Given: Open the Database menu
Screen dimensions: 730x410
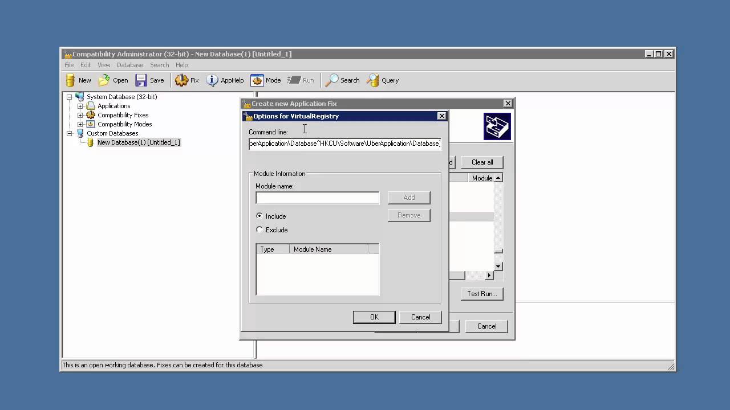Looking at the screenshot, I should [130, 65].
